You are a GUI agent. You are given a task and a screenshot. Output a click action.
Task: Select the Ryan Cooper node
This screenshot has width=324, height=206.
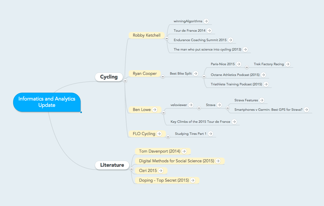145,74
